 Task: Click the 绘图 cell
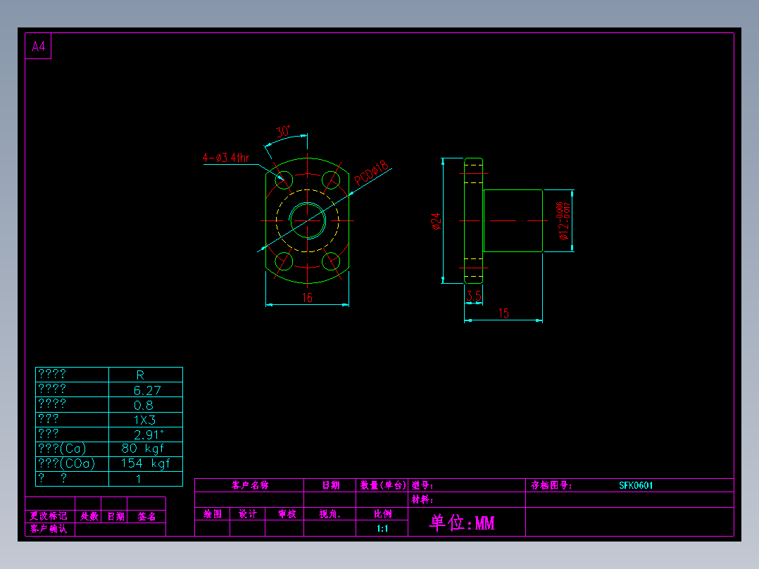pos(213,514)
